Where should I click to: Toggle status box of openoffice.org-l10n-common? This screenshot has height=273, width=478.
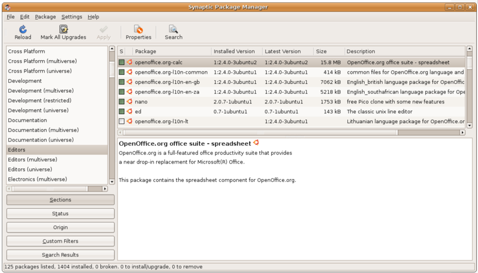(x=122, y=72)
